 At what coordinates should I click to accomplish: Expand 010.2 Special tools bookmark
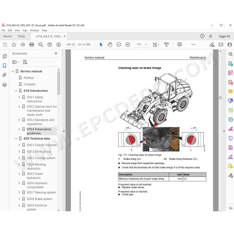[19, 107]
